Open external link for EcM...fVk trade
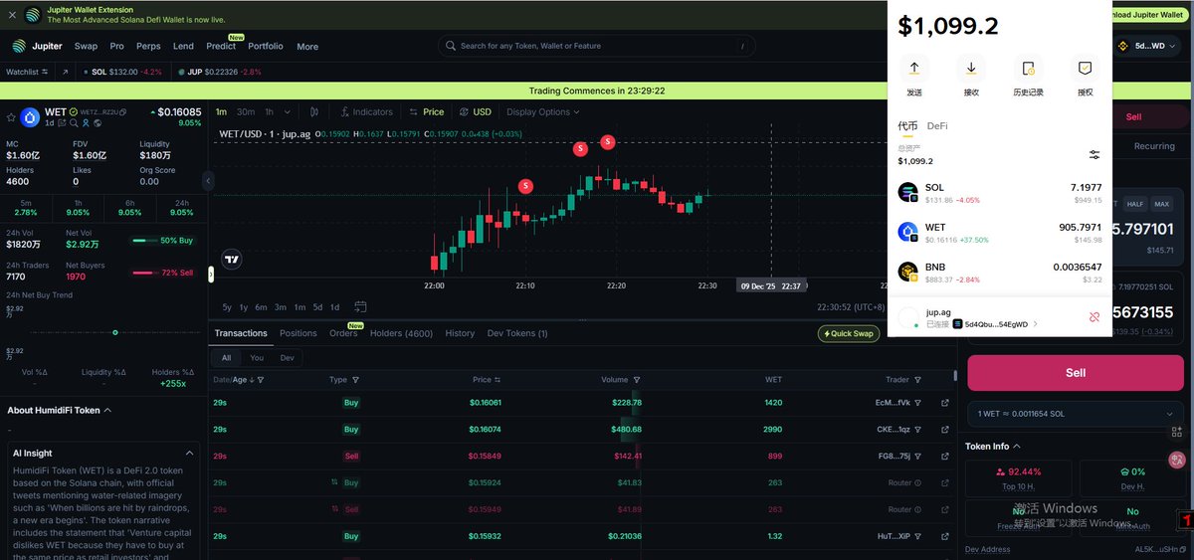 pos(945,403)
